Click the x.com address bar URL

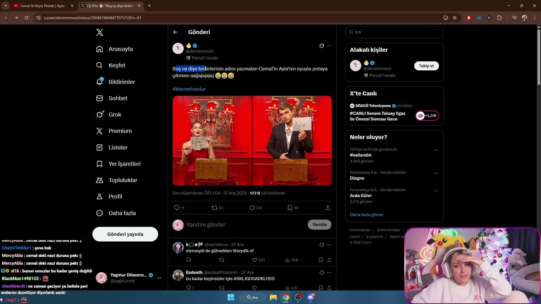click(x=93, y=18)
